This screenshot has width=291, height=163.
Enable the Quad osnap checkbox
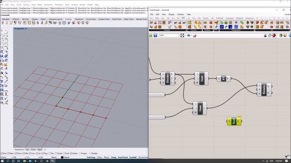click(x=56, y=153)
